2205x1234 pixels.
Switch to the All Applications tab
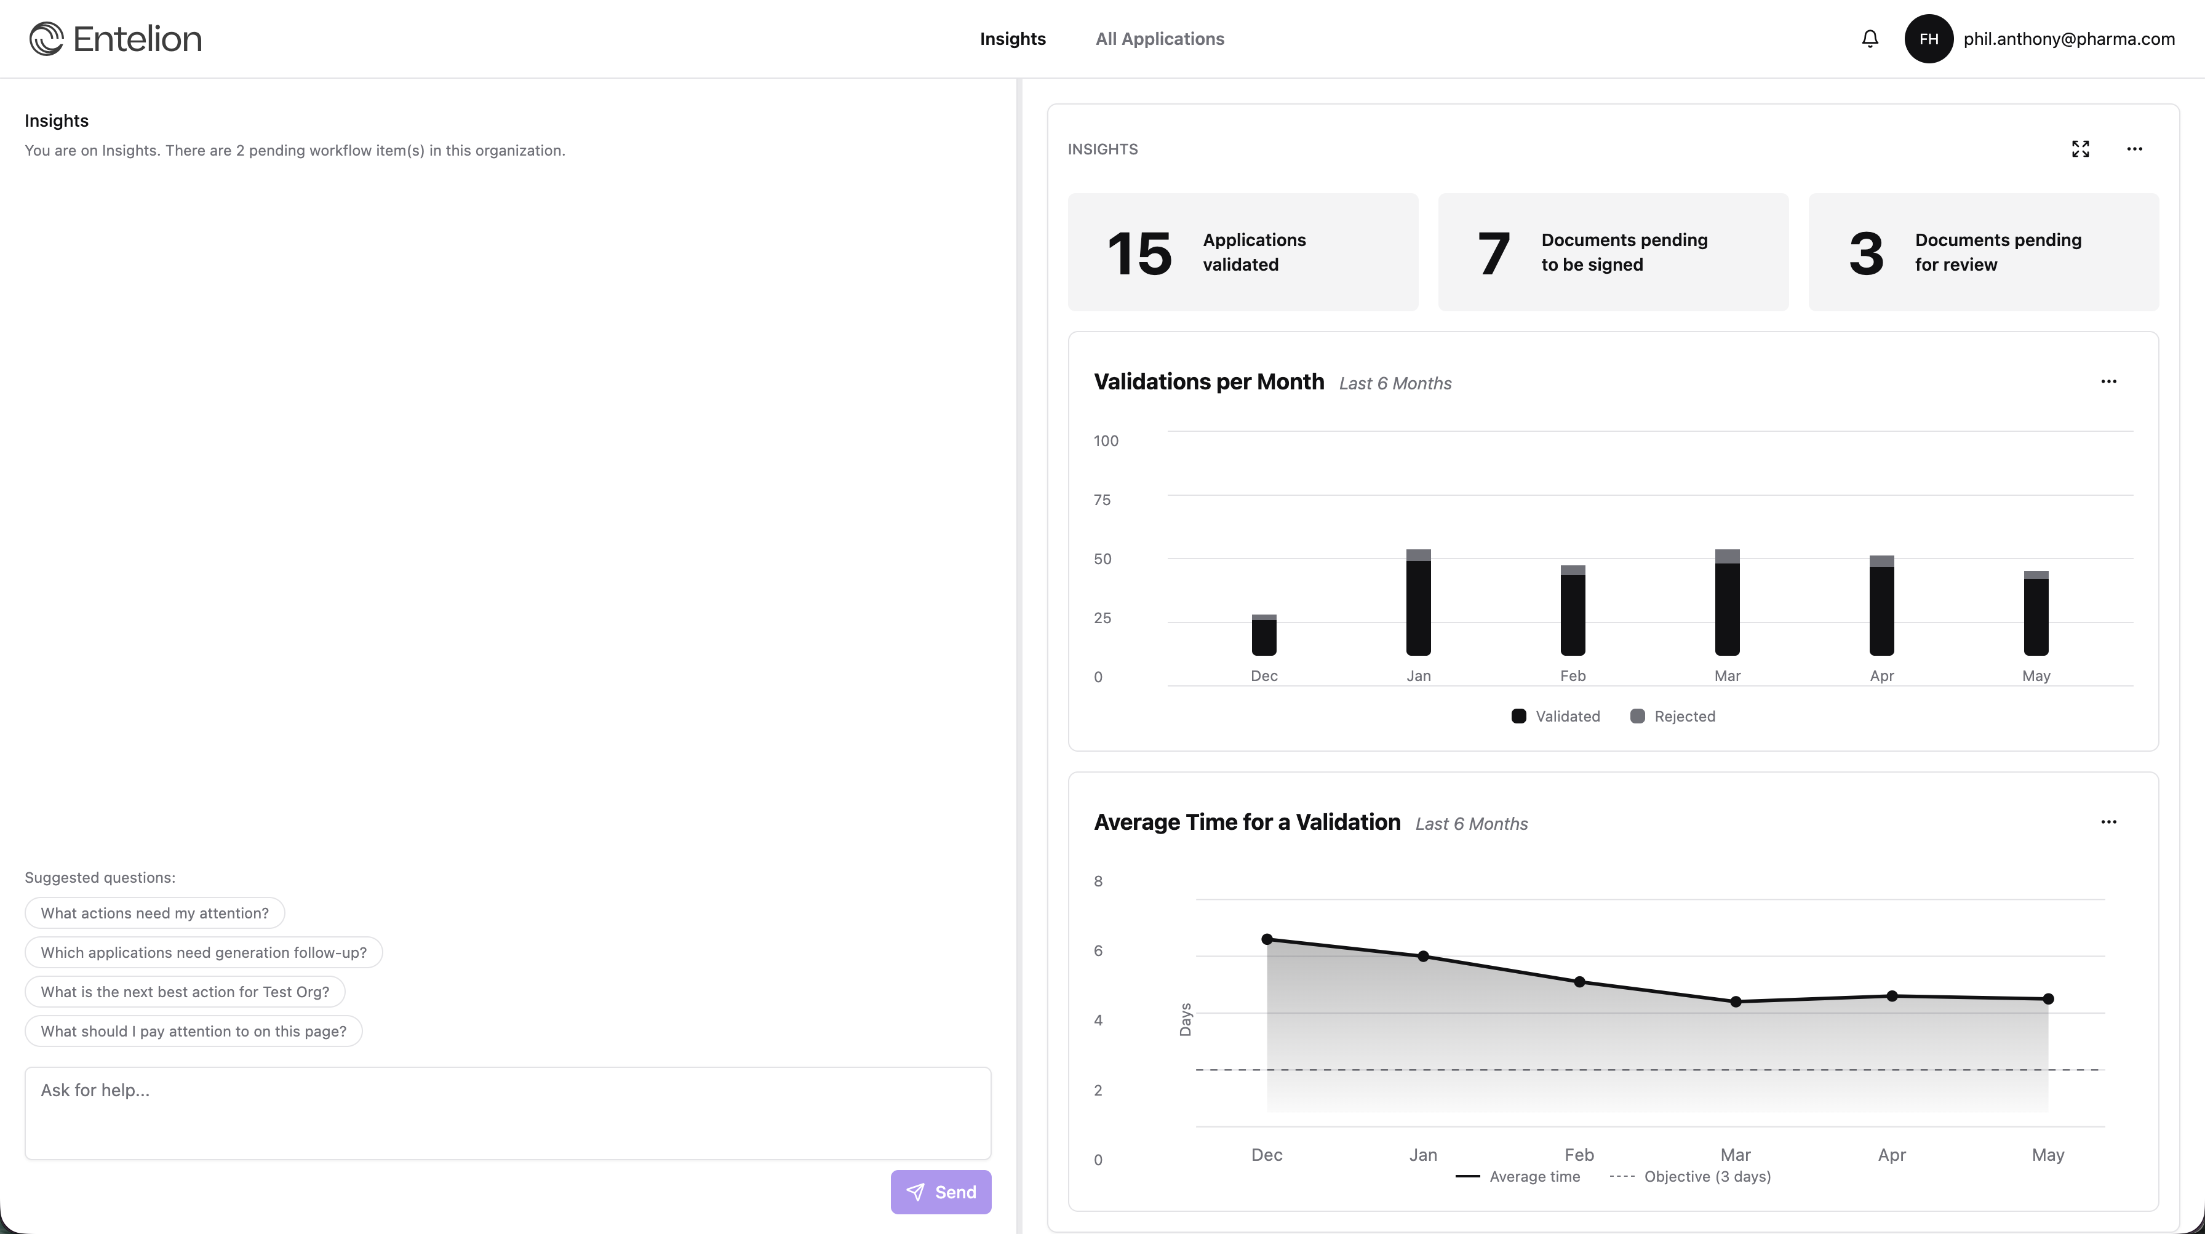(x=1160, y=39)
